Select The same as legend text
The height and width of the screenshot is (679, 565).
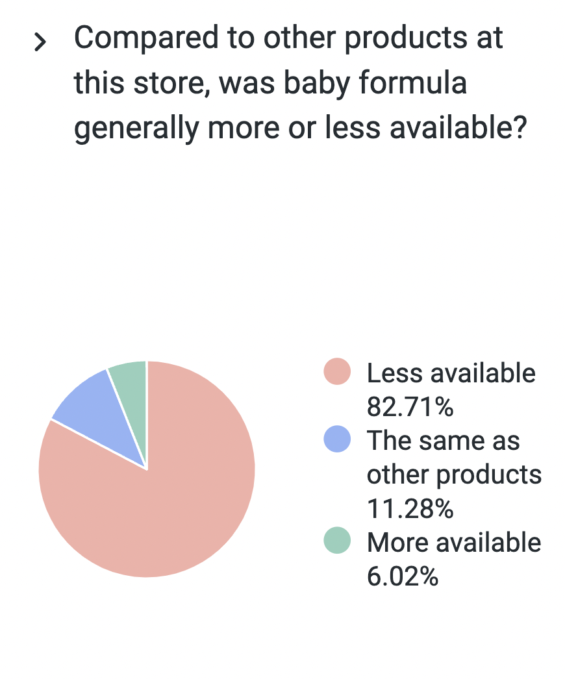click(x=443, y=441)
